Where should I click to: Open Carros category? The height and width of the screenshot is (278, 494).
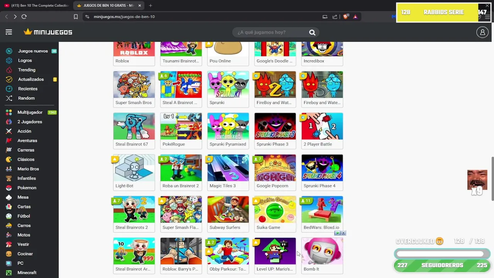click(x=24, y=225)
